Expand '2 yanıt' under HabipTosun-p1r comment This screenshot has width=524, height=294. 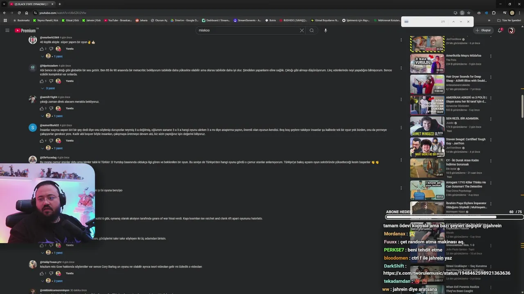coord(52,281)
